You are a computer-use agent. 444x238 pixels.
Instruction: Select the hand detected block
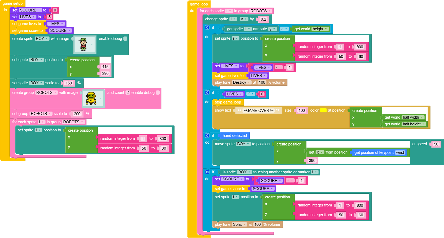[x=235, y=136]
